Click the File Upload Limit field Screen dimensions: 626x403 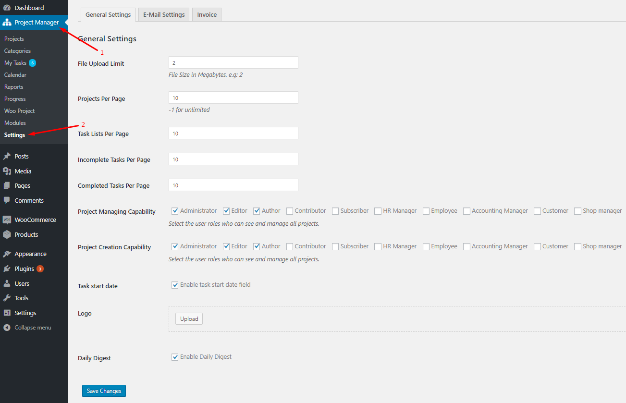click(233, 62)
